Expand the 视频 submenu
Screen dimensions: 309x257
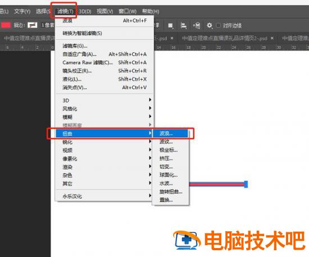(x=104, y=150)
